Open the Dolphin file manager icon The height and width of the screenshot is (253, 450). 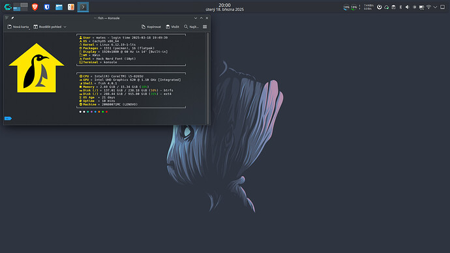59,7
